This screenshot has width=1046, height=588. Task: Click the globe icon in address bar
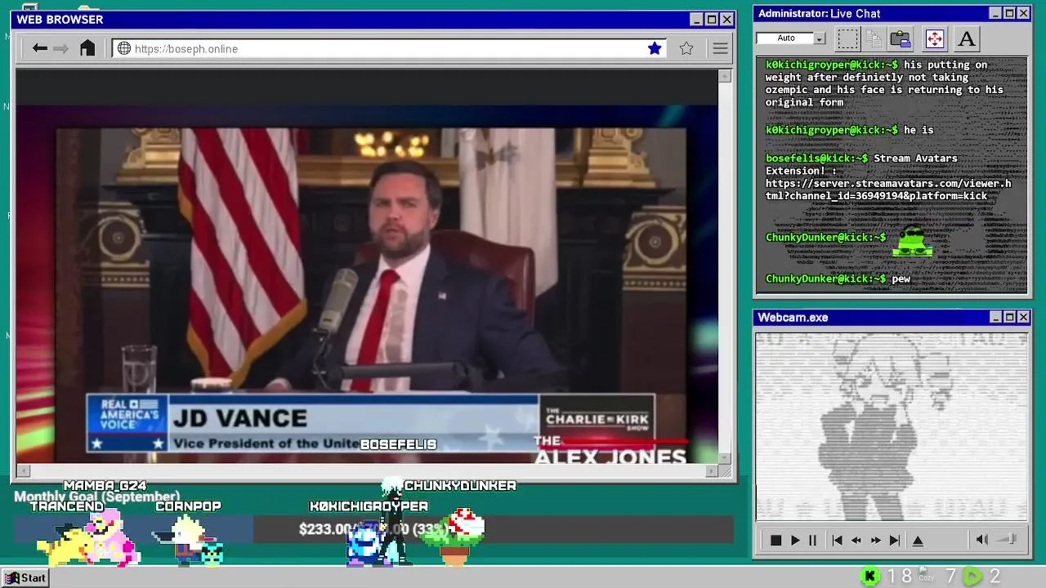coord(124,48)
